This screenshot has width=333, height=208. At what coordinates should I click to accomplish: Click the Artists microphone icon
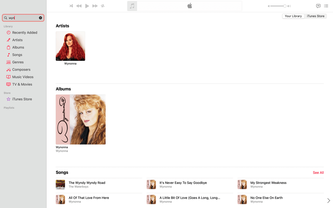pos(8,40)
